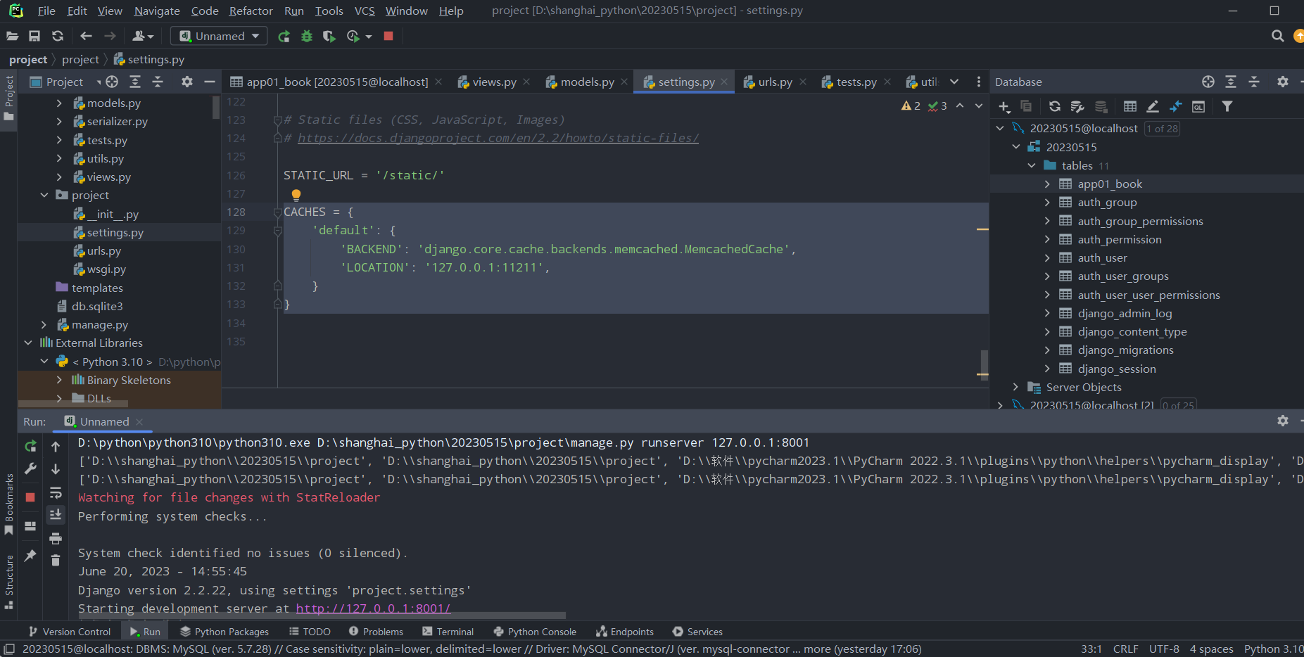Open run configuration wrench in Run panel
Image resolution: width=1304 pixels, height=657 pixels.
(x=30, y=468)
